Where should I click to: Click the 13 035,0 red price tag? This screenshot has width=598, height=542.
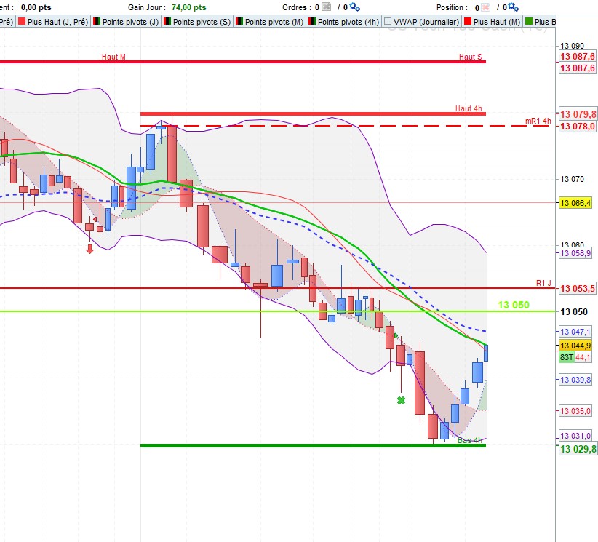(x=575, y=411)
